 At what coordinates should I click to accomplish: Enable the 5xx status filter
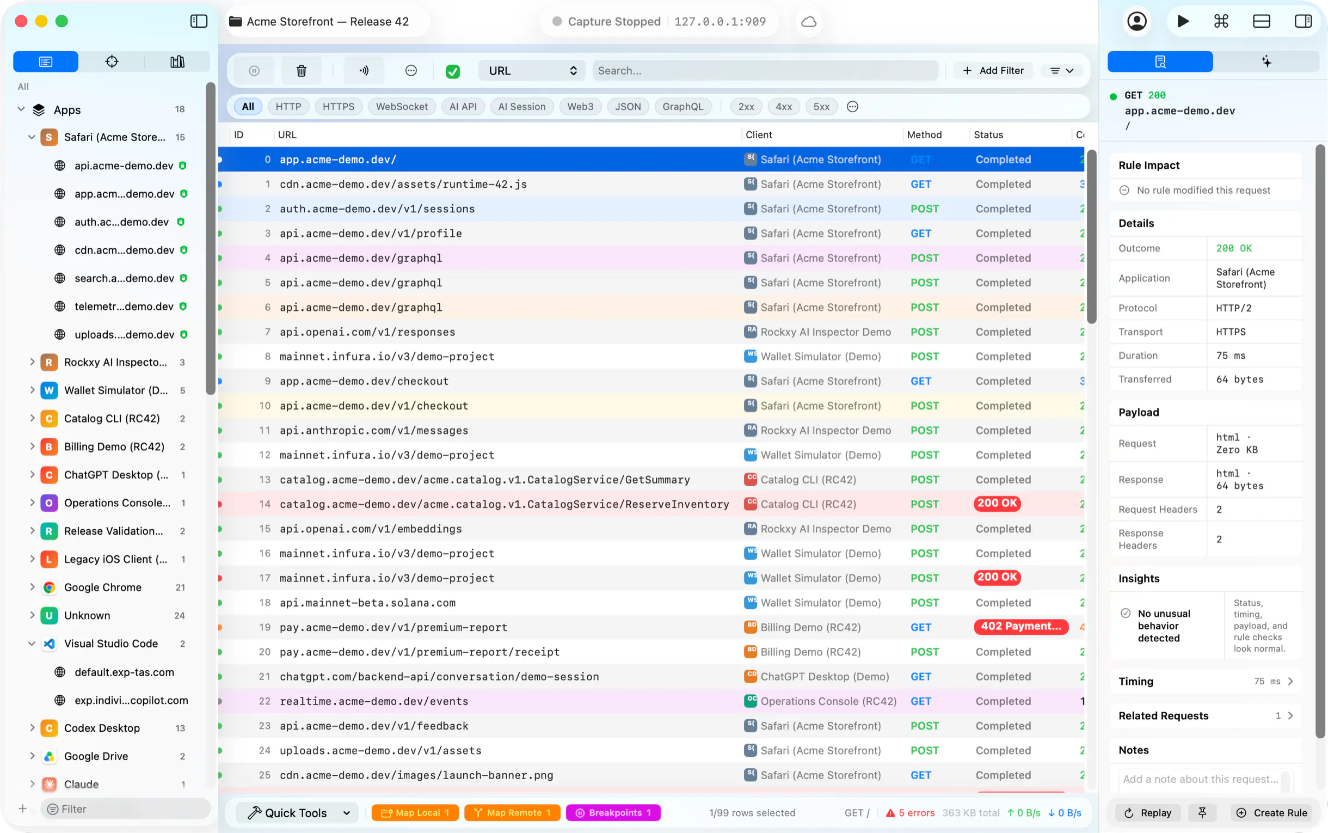point(821,106)
